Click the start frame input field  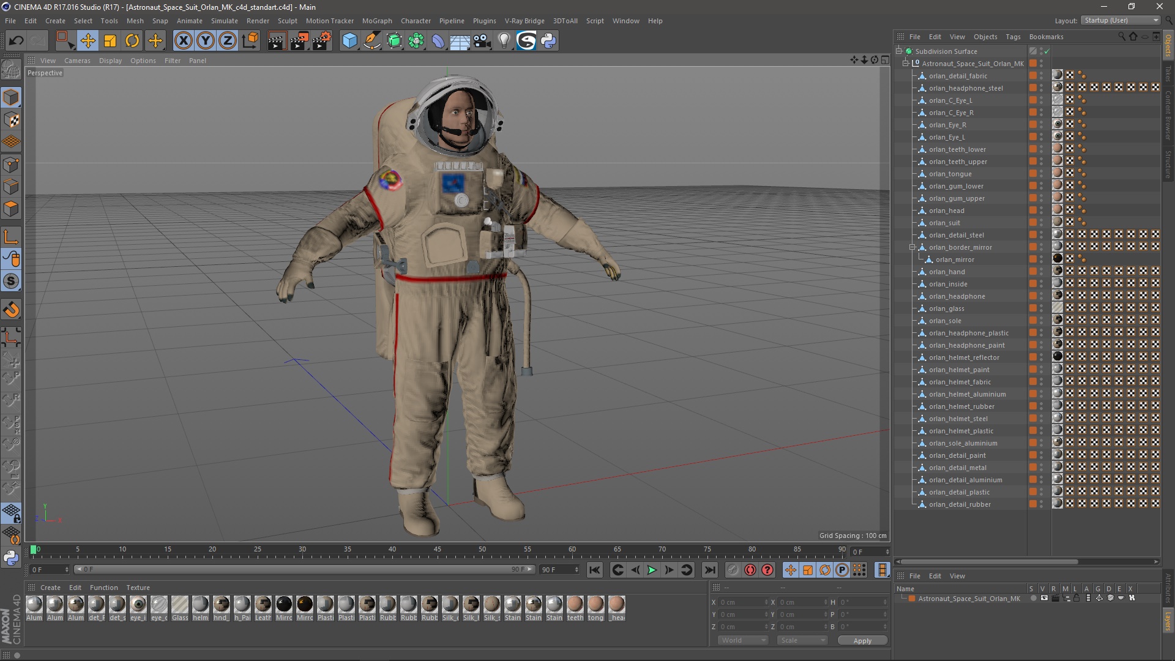click(x=50, y=570)
